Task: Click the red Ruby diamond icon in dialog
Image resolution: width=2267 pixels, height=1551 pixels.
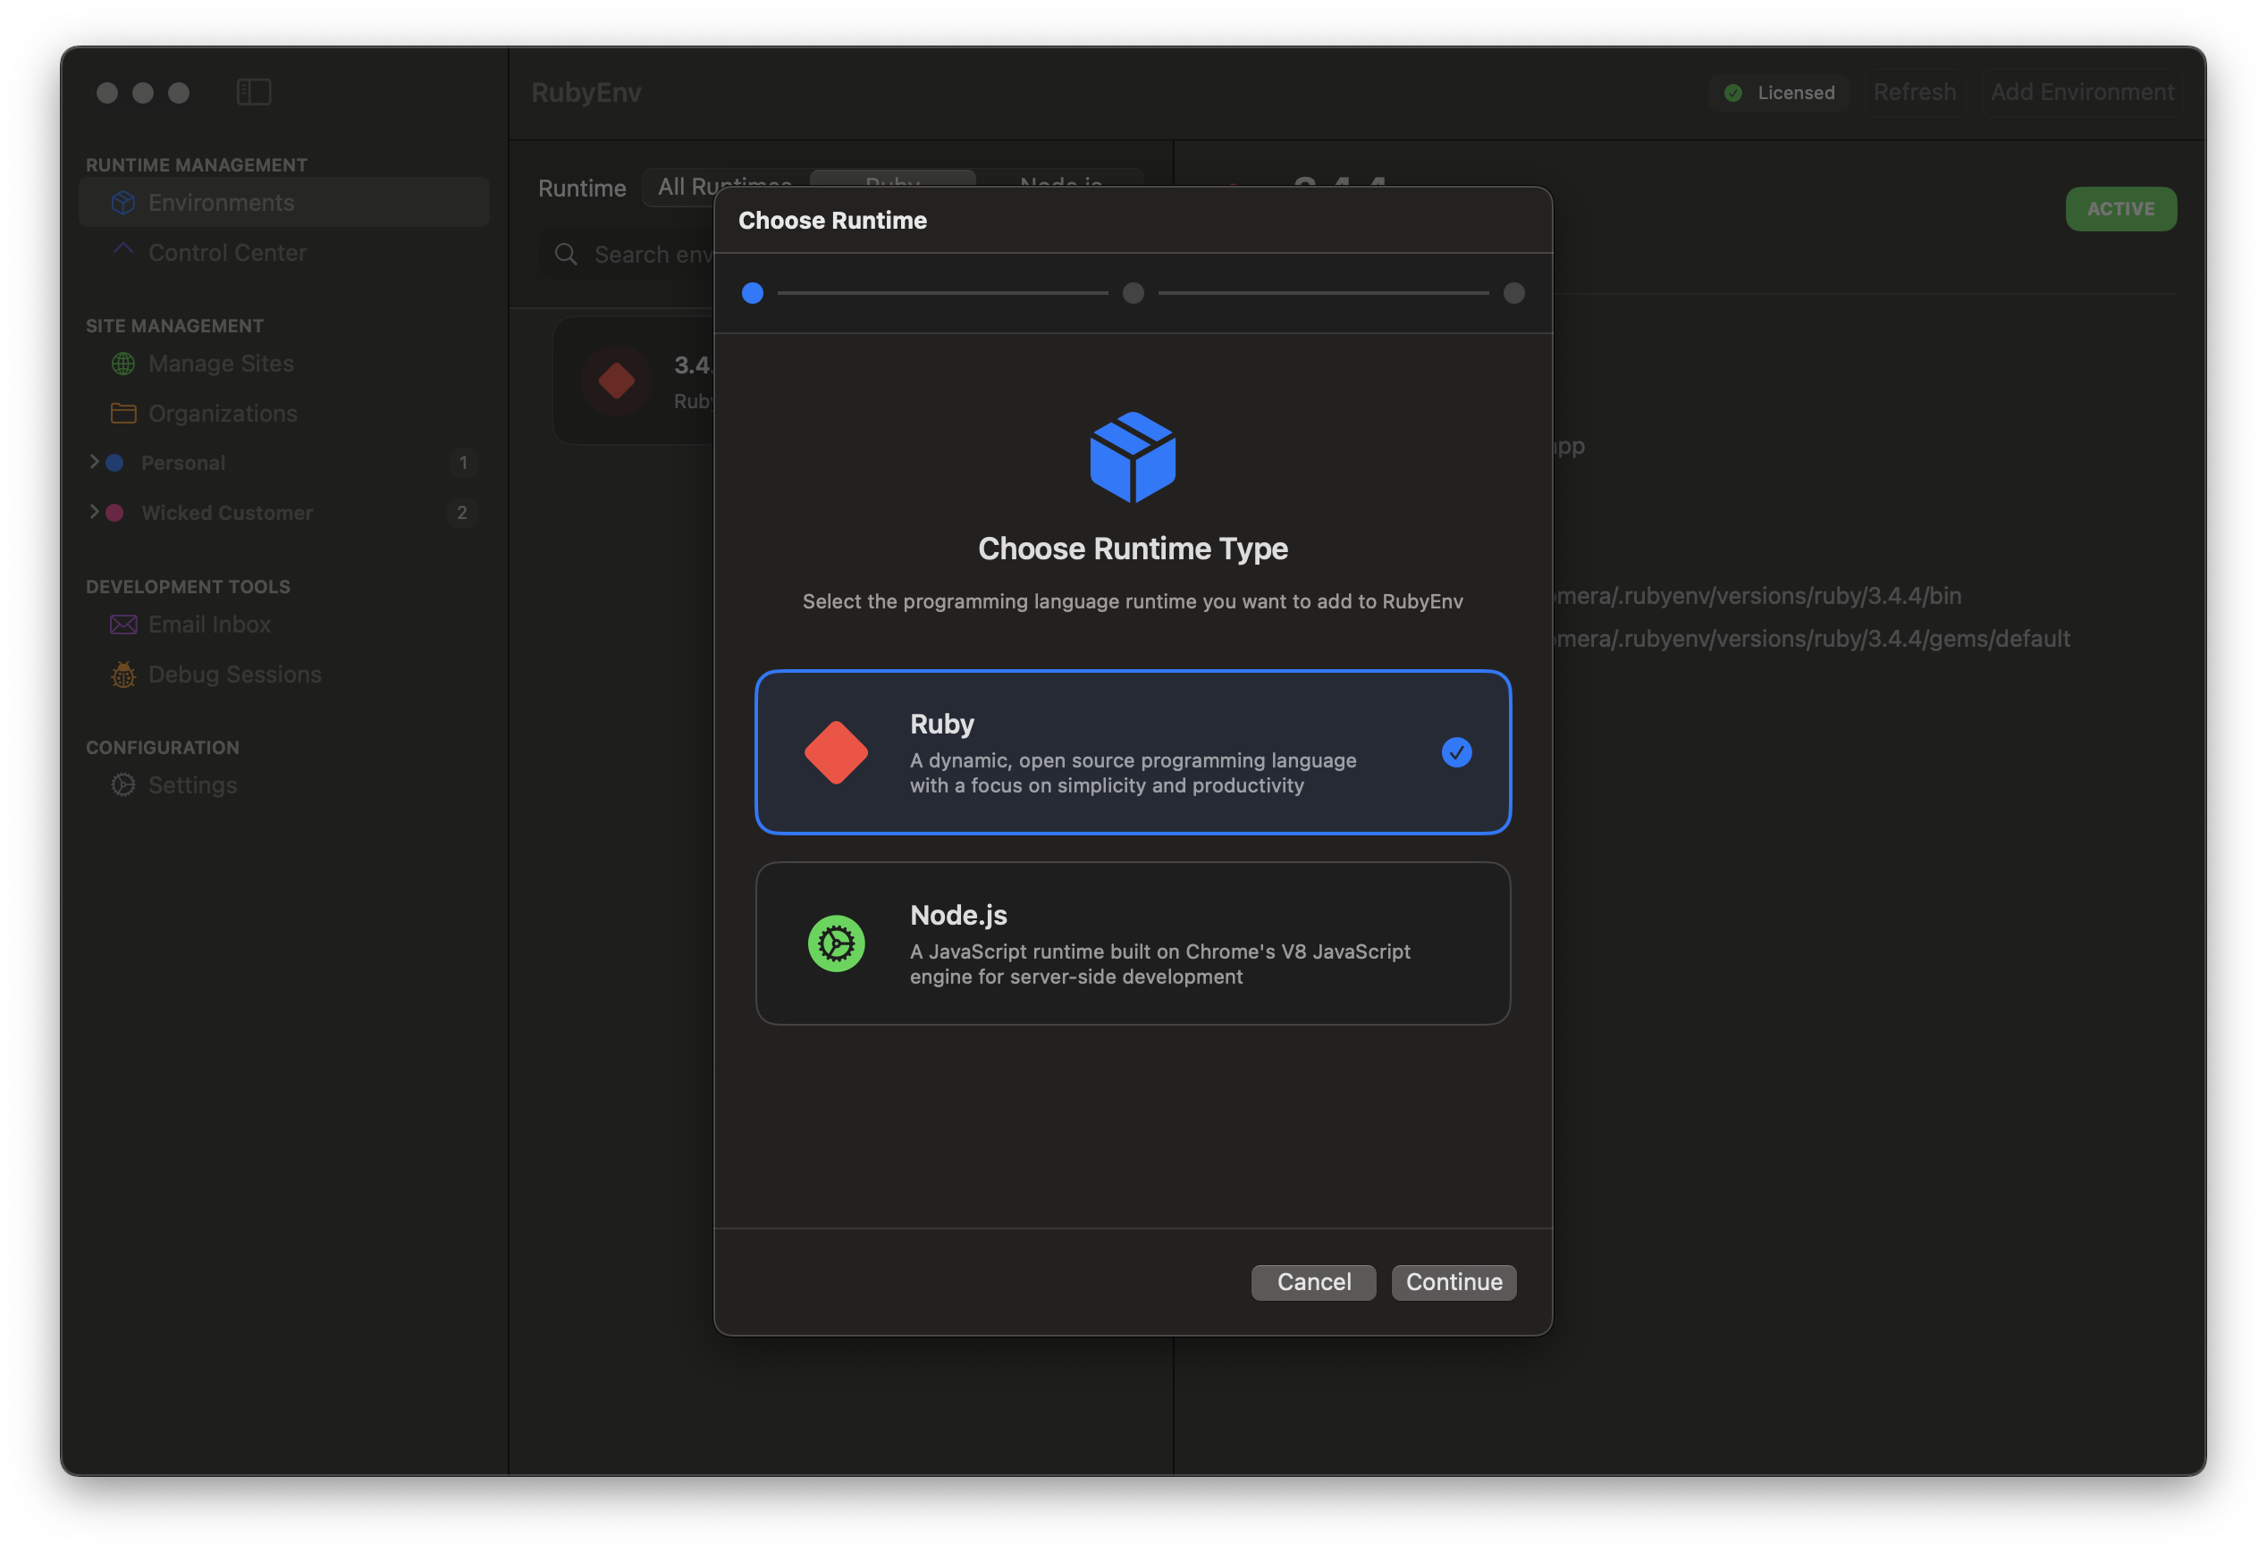Action: (x=836, y=751)
